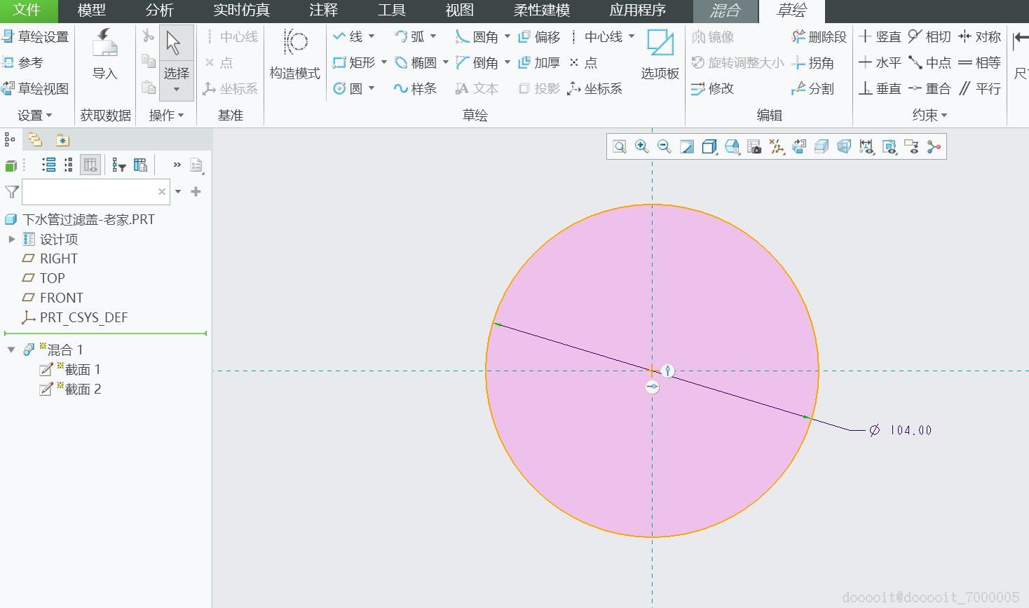This screenshot has height=608, width=1029.
Task: Open the 矩形 (Rectangle) dropdown arrow
Action: coord(384,62)
